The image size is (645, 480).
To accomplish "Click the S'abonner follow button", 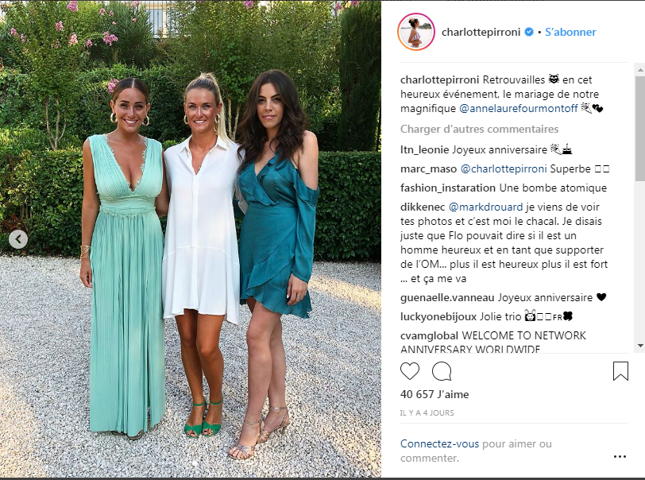I will (570, 32).
